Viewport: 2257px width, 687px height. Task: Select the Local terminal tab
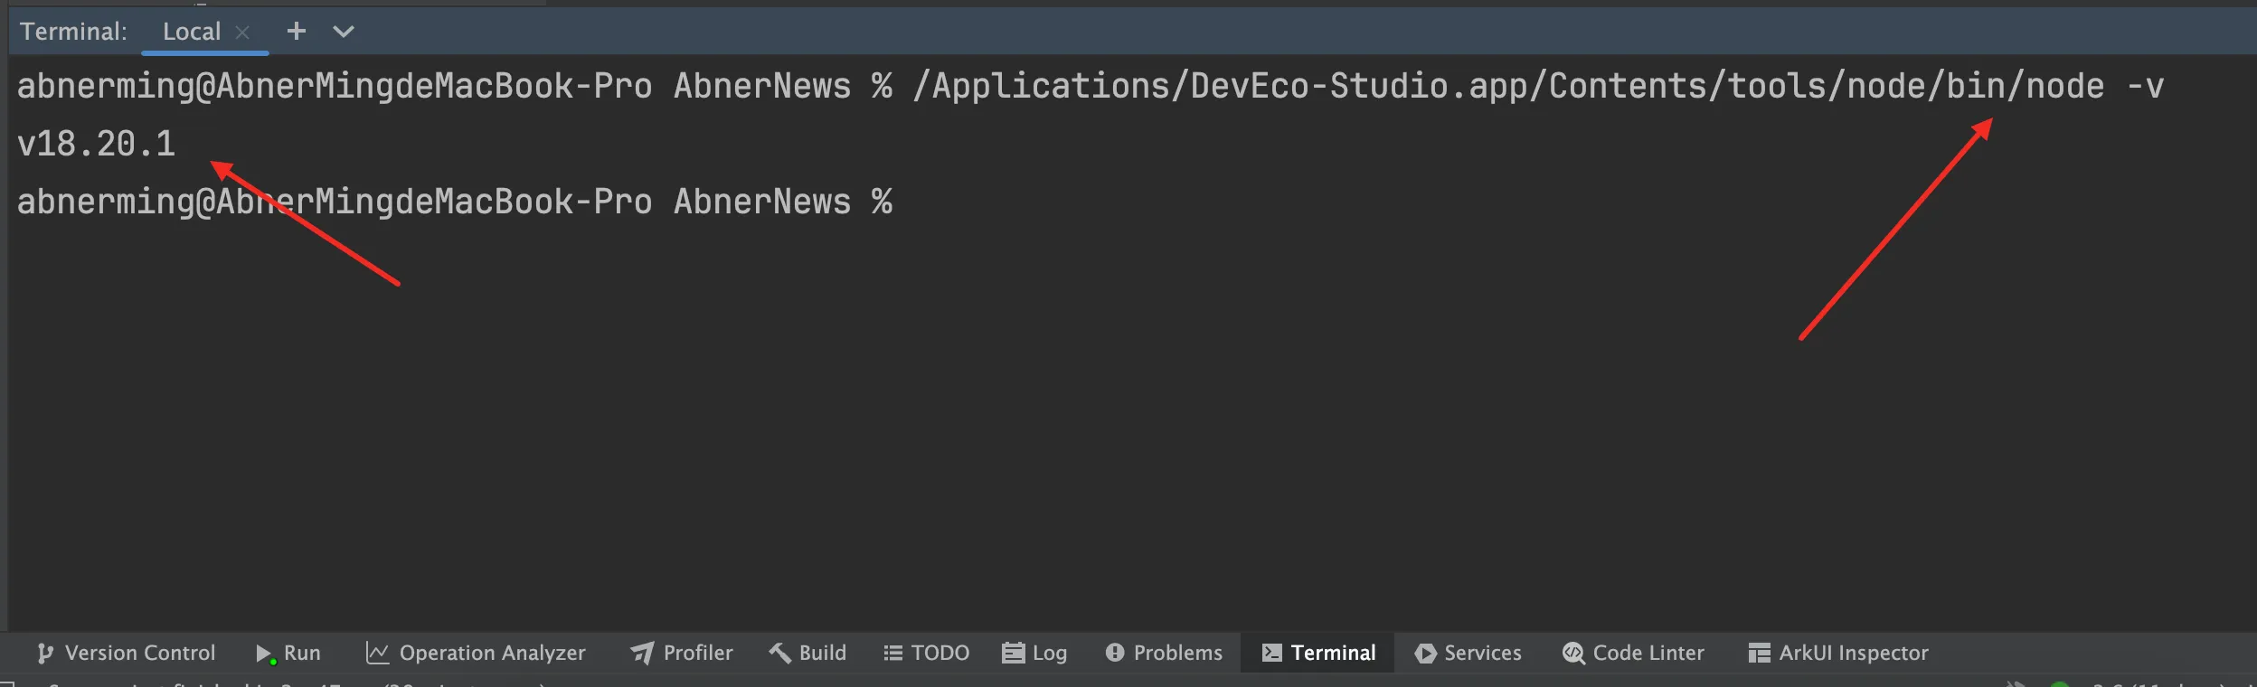click(191, 32)
